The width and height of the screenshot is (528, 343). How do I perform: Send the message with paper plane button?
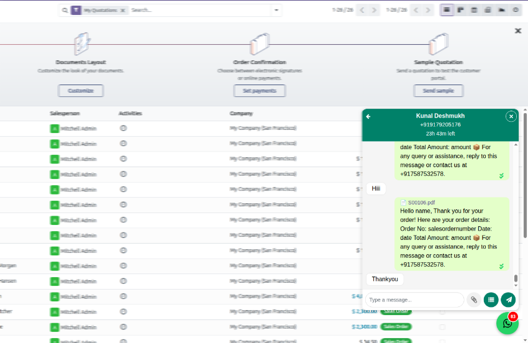click(508, 300)
